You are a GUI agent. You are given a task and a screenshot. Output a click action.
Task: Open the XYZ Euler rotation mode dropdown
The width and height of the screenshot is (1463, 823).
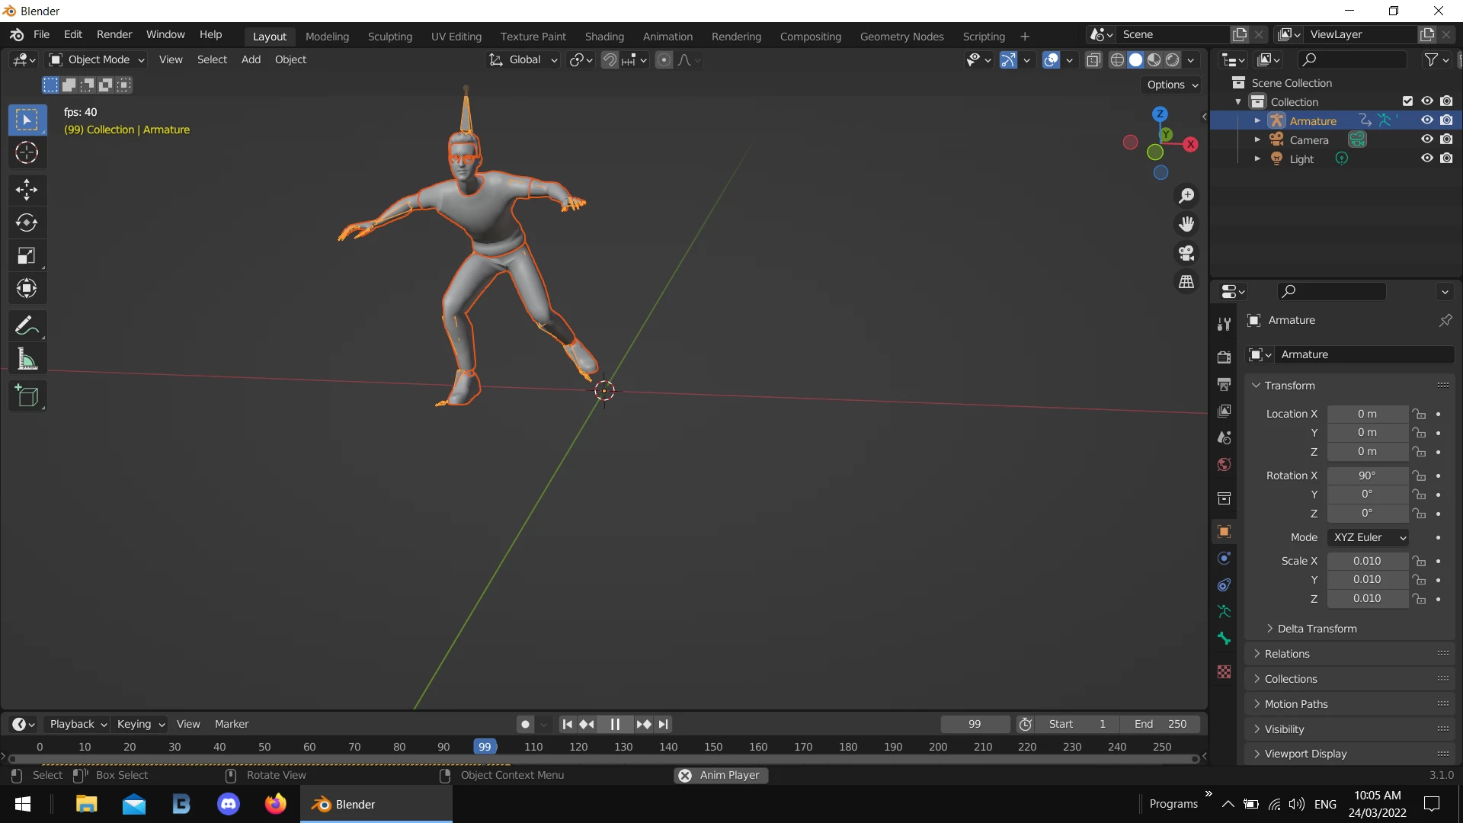click(x=1369, y=537)
